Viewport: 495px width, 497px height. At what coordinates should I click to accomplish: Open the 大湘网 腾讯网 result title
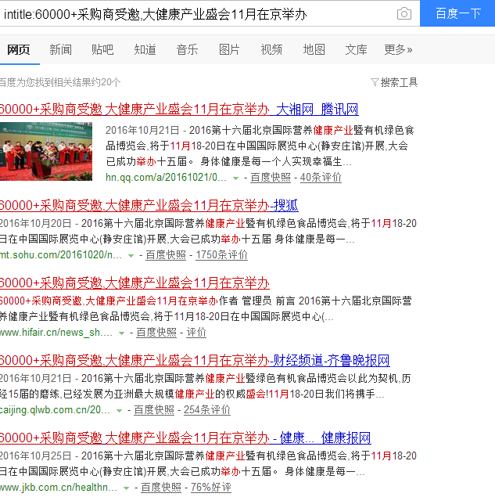coord(179,110)
